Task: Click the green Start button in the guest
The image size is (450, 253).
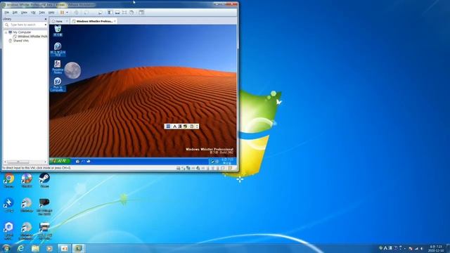Action: pos(60,161)
